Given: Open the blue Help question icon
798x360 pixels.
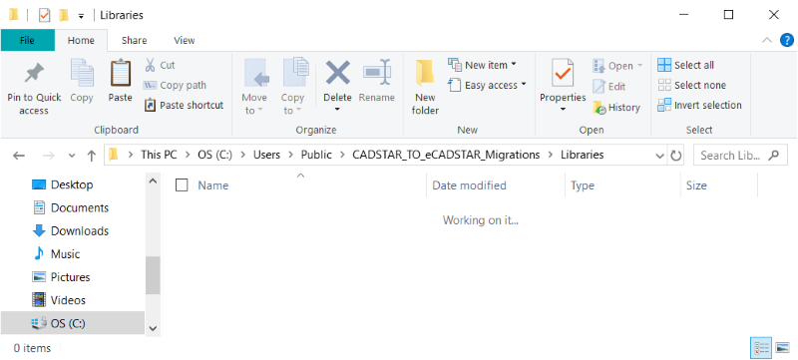Looking at the screenshot, I should (x=787, y=40).
